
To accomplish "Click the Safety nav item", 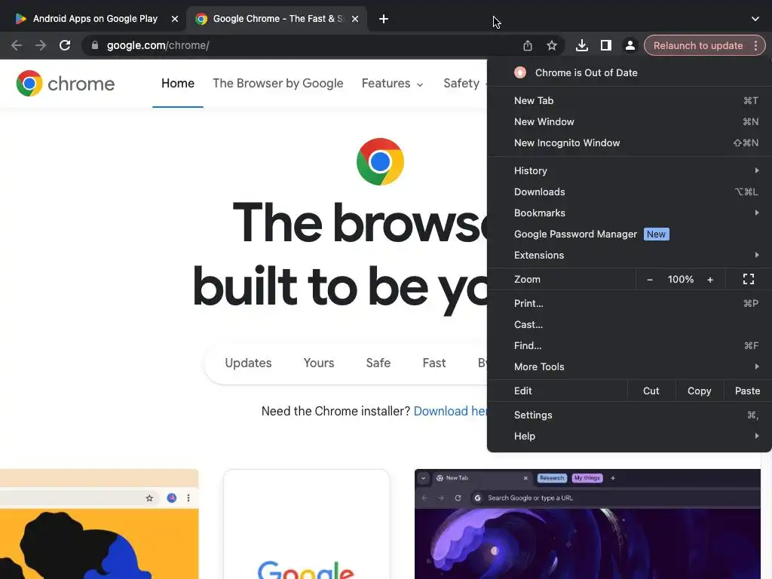I will (461, 83).
